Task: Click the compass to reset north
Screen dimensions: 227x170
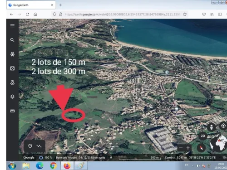Action: (201, 148)
